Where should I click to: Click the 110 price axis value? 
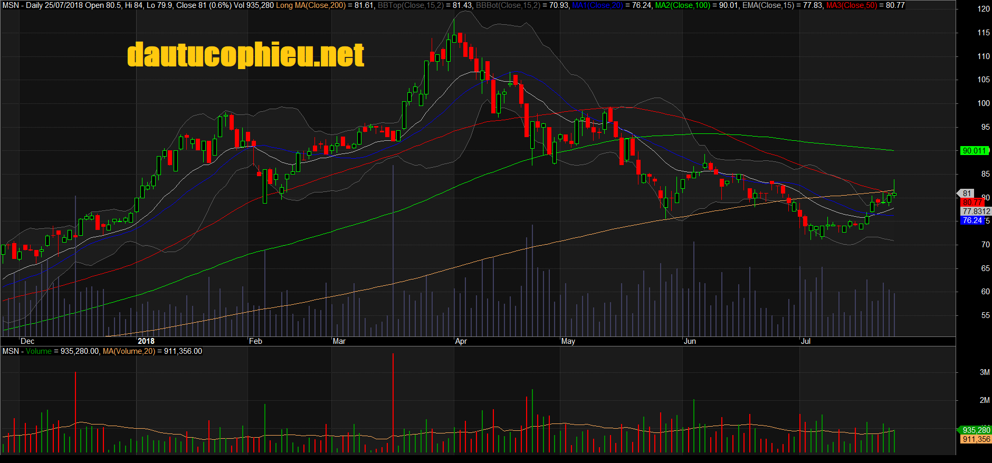click(984, 56)
